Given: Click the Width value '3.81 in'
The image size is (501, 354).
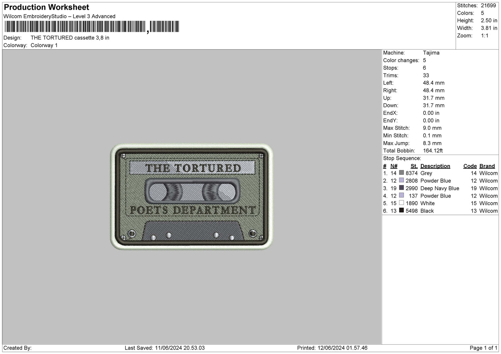Looking at the screenshot, I should point(489,28).
